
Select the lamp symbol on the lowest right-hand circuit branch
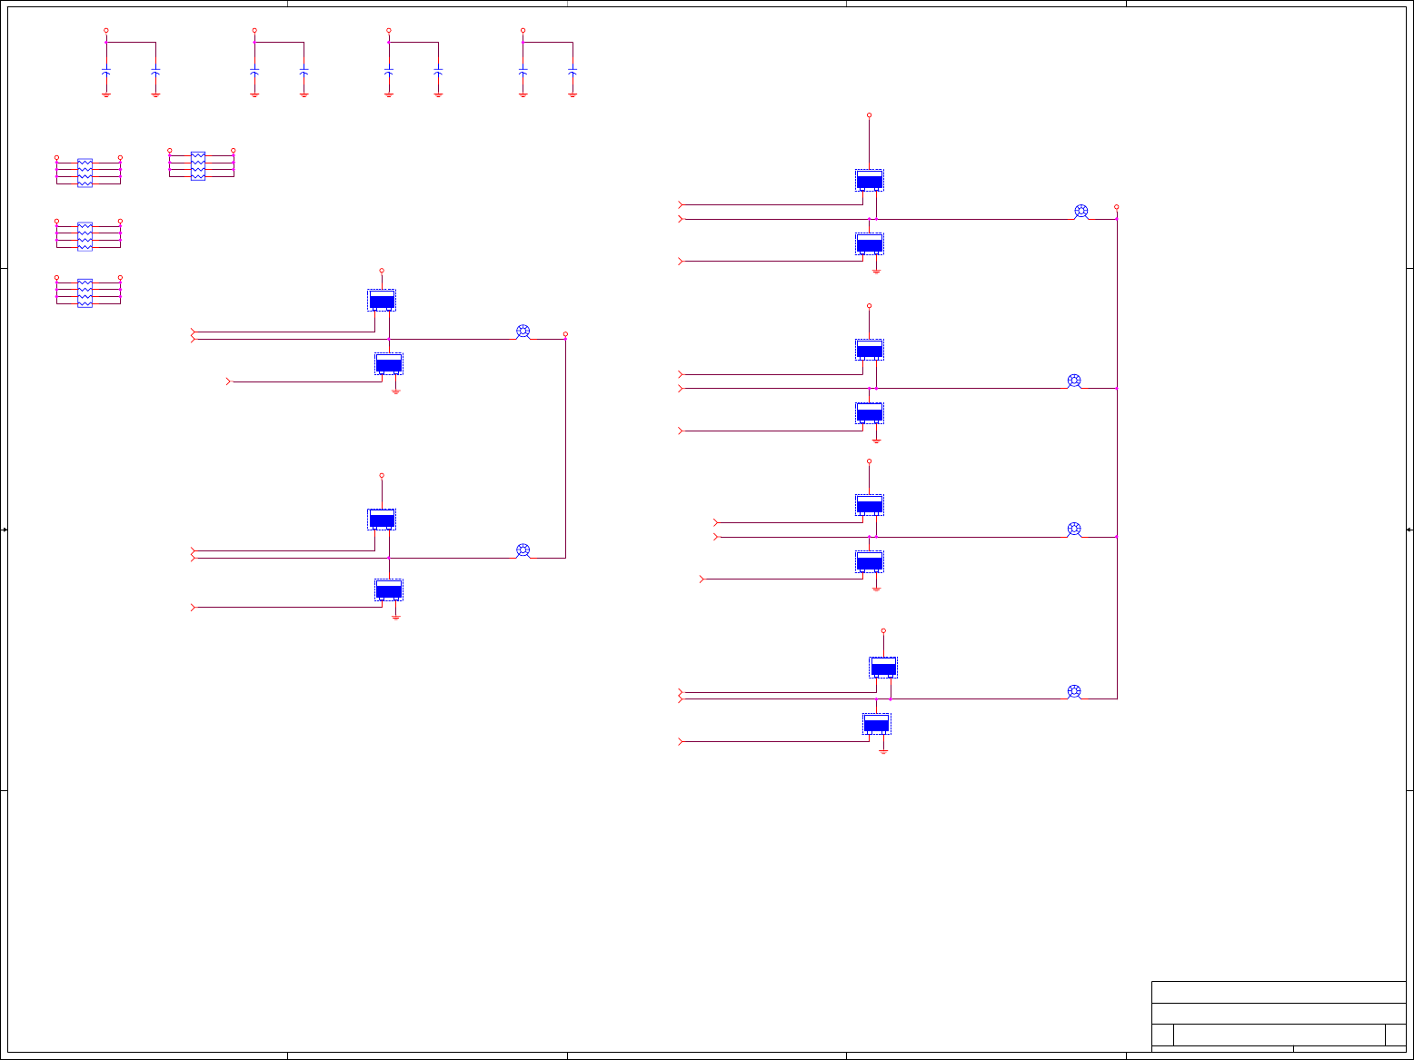(x=1074, y=692)
